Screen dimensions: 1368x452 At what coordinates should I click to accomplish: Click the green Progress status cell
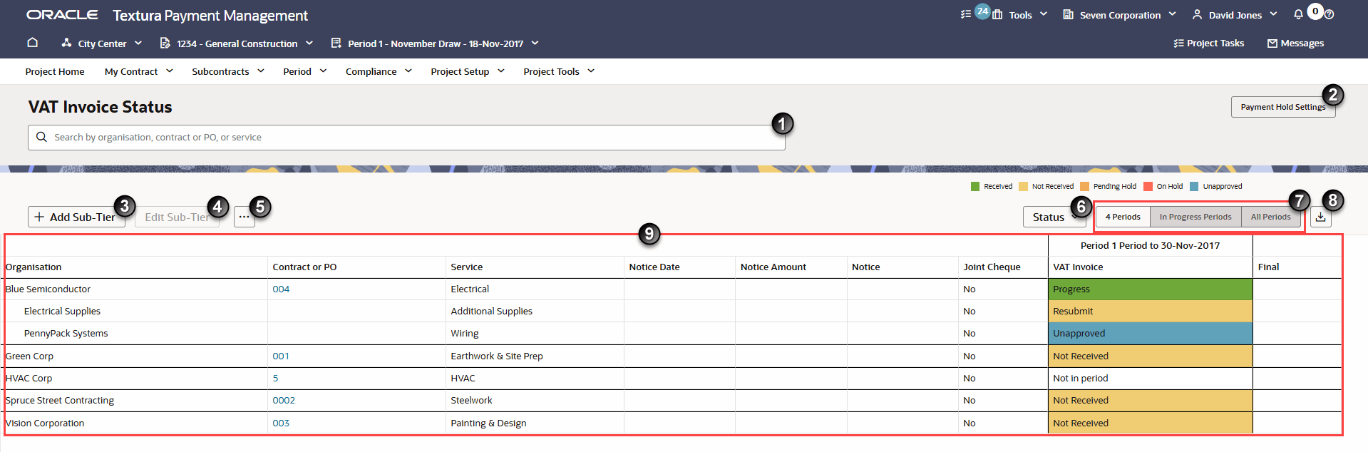point(1150,289)
